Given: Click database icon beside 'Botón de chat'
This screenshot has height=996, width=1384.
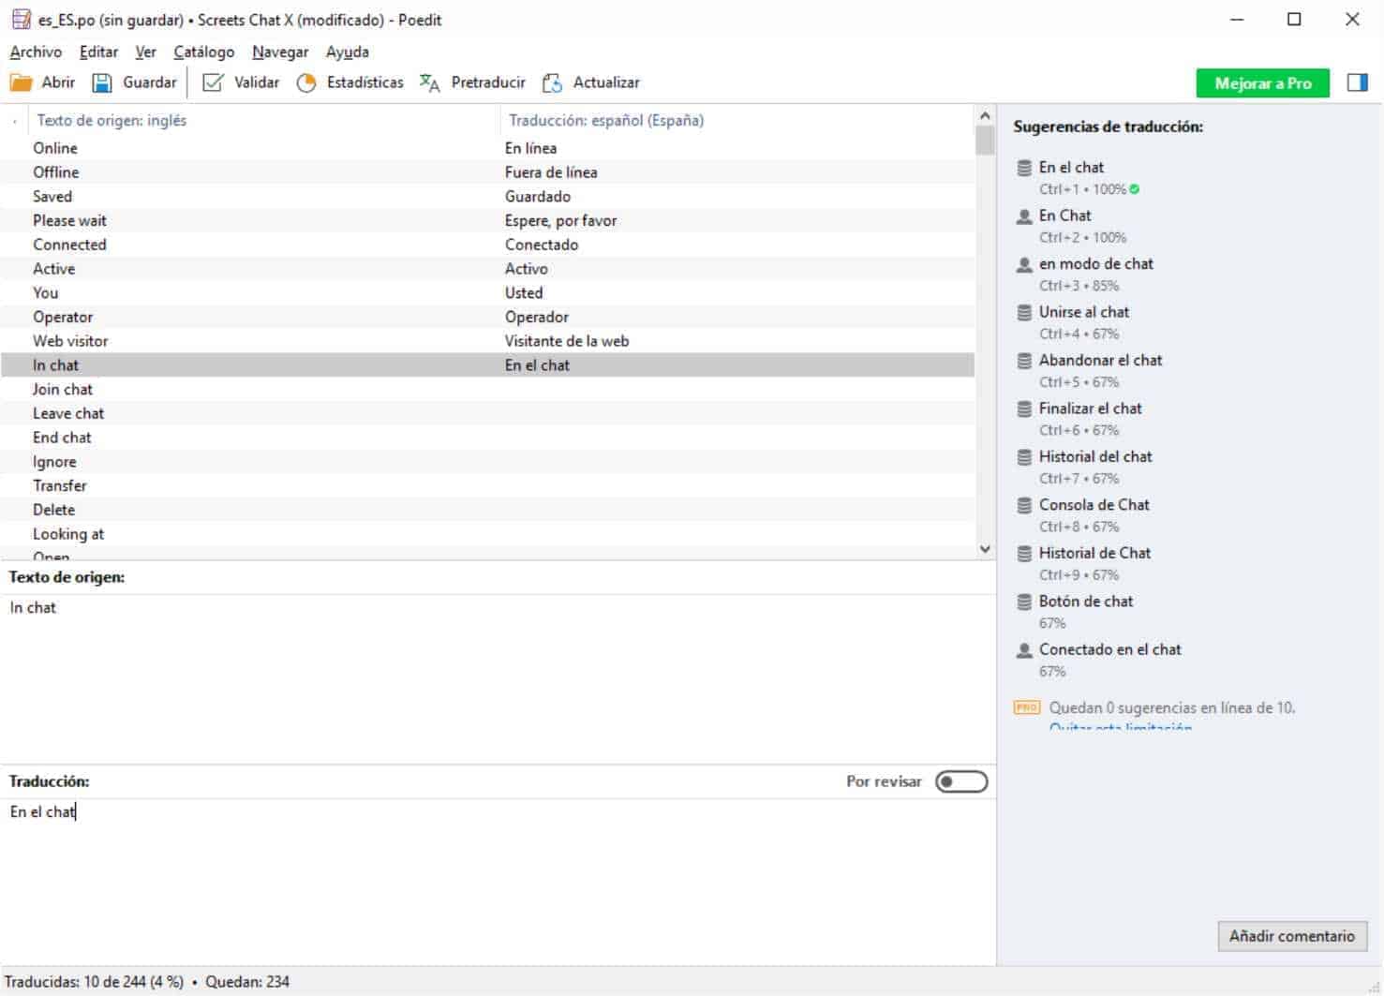Looking at the screenshot, I should tap(1024, 602).
